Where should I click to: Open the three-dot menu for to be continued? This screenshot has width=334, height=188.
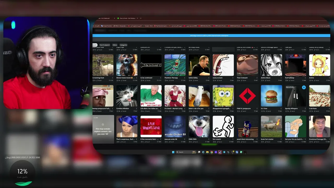point(160,78)
